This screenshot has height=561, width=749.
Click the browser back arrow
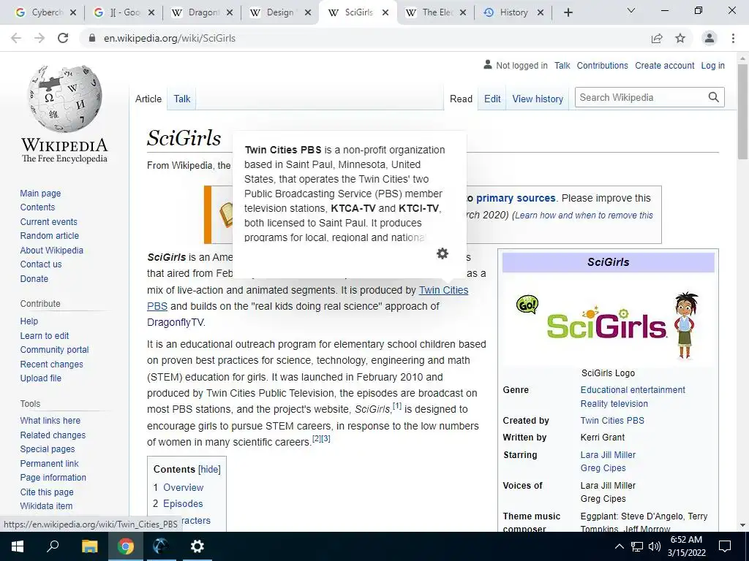(16, 38)
